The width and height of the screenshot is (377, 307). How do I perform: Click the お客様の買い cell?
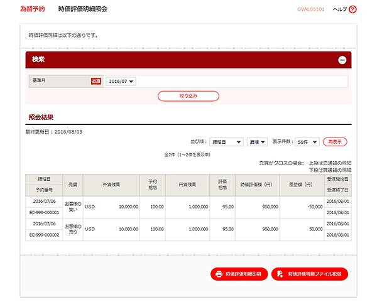click(x=73, y=207)
